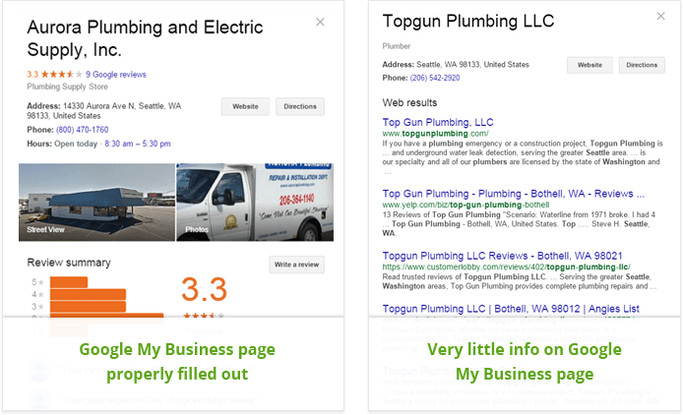The height and width of the screenshot is (415, 683).
Task: Click the Hours: Open today text
Action: (62, 144)
